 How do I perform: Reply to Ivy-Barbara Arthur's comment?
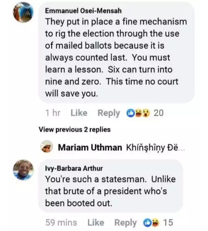125,223
